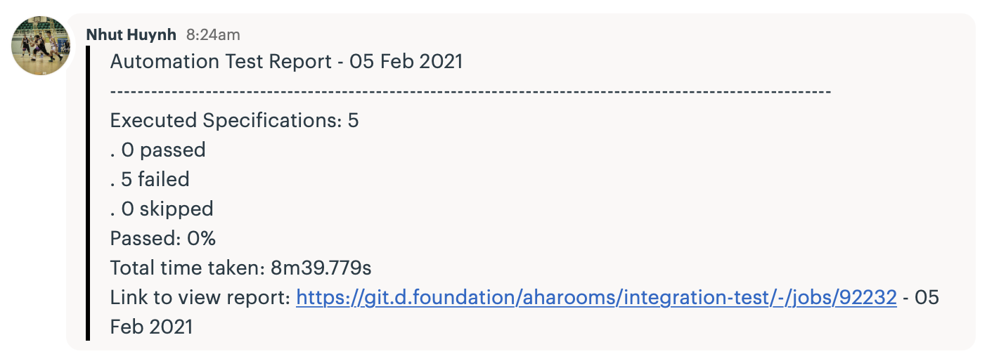The width and height of the screenshot is (987, 354).
Task: Click the '- 05' text after the link
Action: 921,298
